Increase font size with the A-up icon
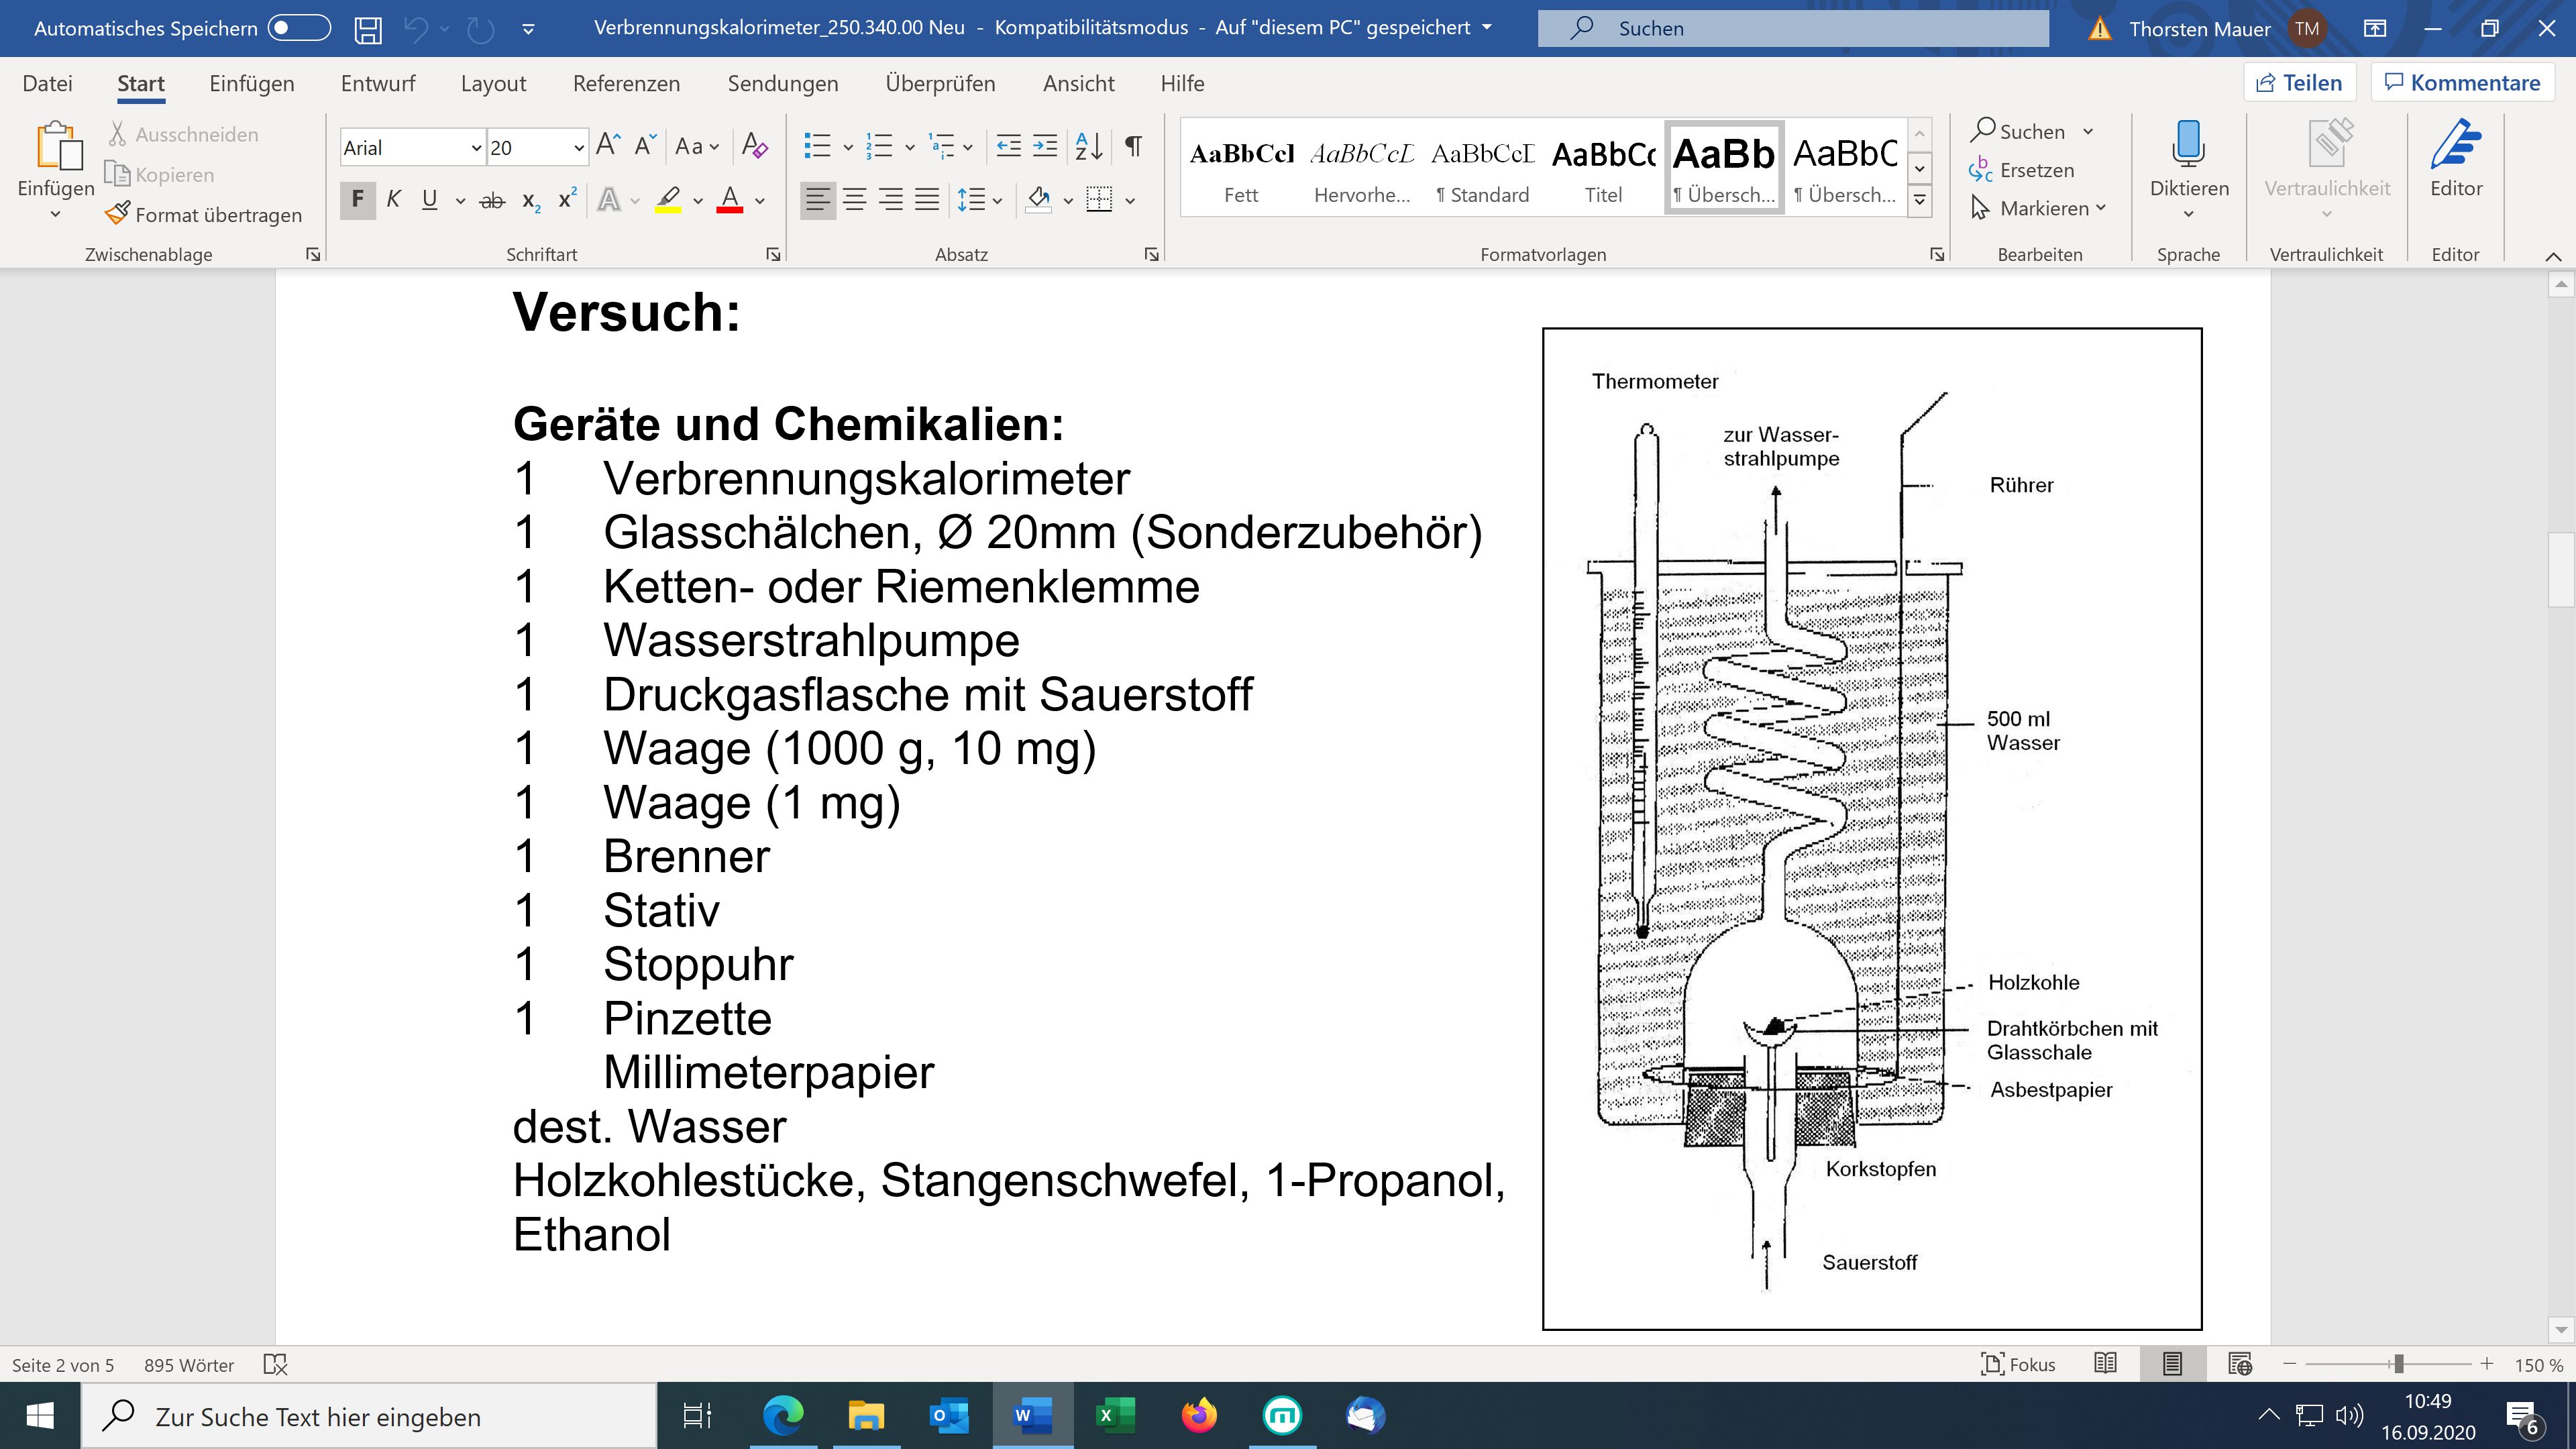 608,146
